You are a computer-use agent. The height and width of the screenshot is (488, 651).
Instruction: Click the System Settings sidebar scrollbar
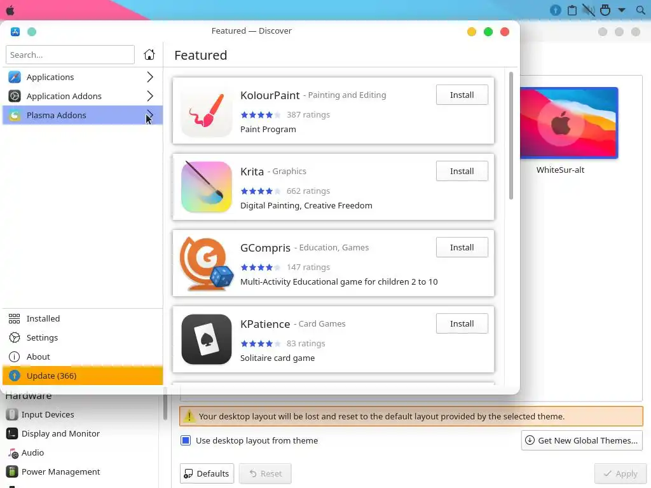coord(165,403)
